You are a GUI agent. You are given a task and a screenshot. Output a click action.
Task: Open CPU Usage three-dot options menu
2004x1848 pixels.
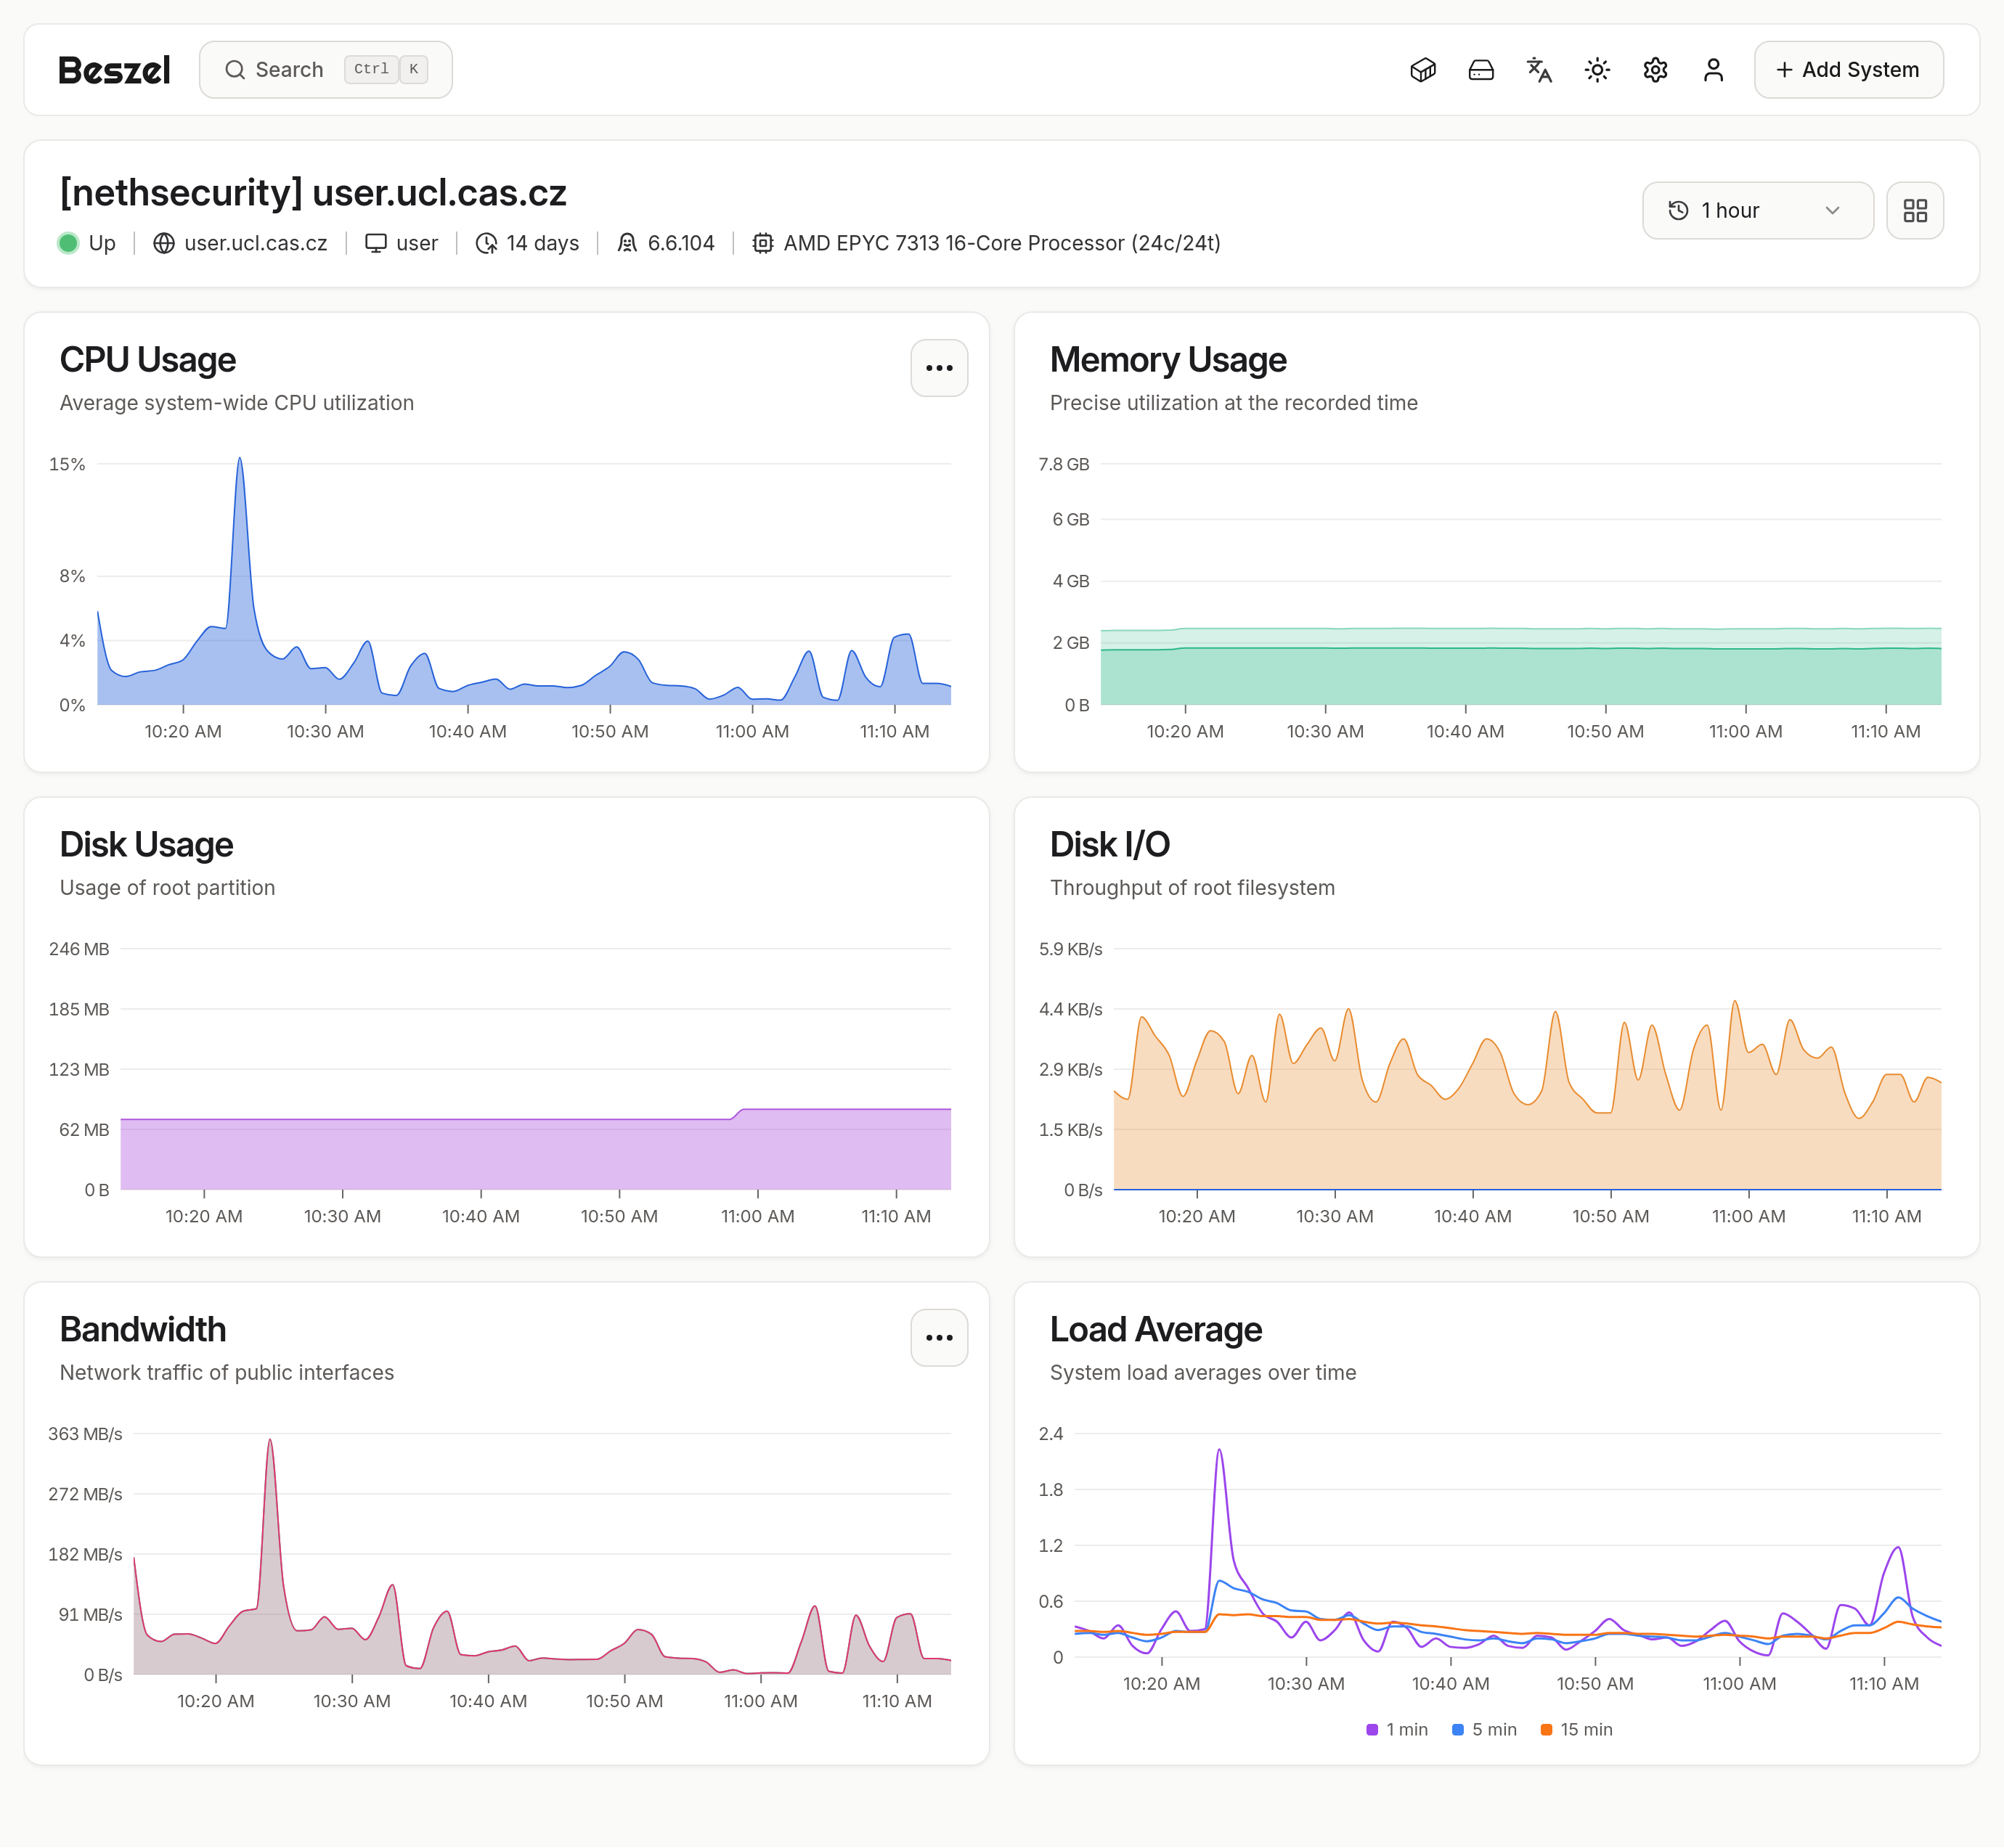(x=939, y=368)
